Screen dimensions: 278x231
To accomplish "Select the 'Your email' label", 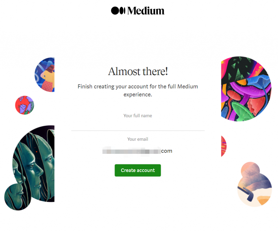I will [x=138, y=139].
